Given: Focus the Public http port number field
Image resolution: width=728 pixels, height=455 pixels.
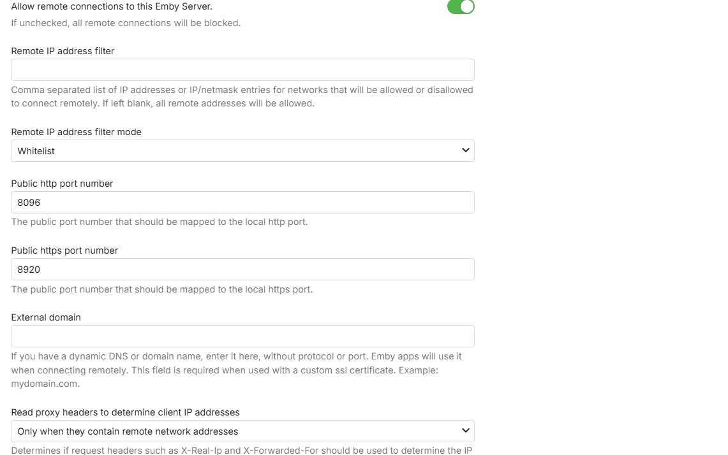Looking at the screenshot, I should [242, 203].
